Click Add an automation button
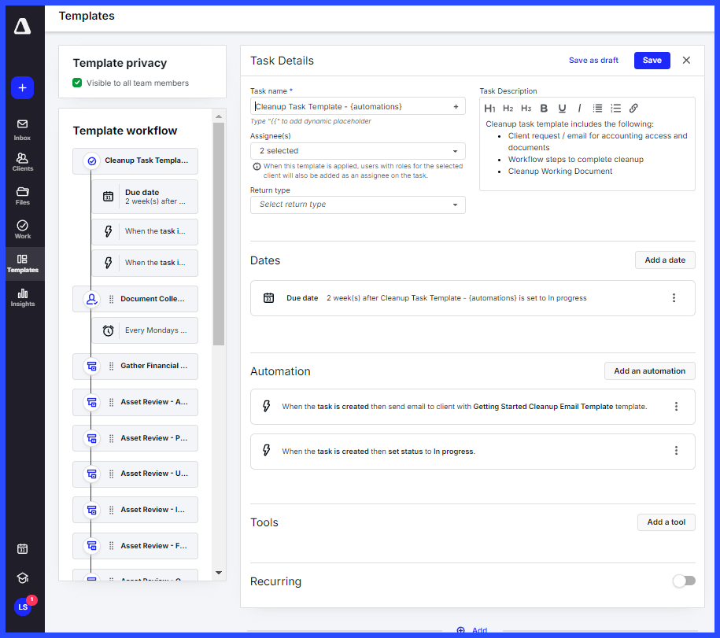Screen dimensions: 720x638 (x=649, y=371)
